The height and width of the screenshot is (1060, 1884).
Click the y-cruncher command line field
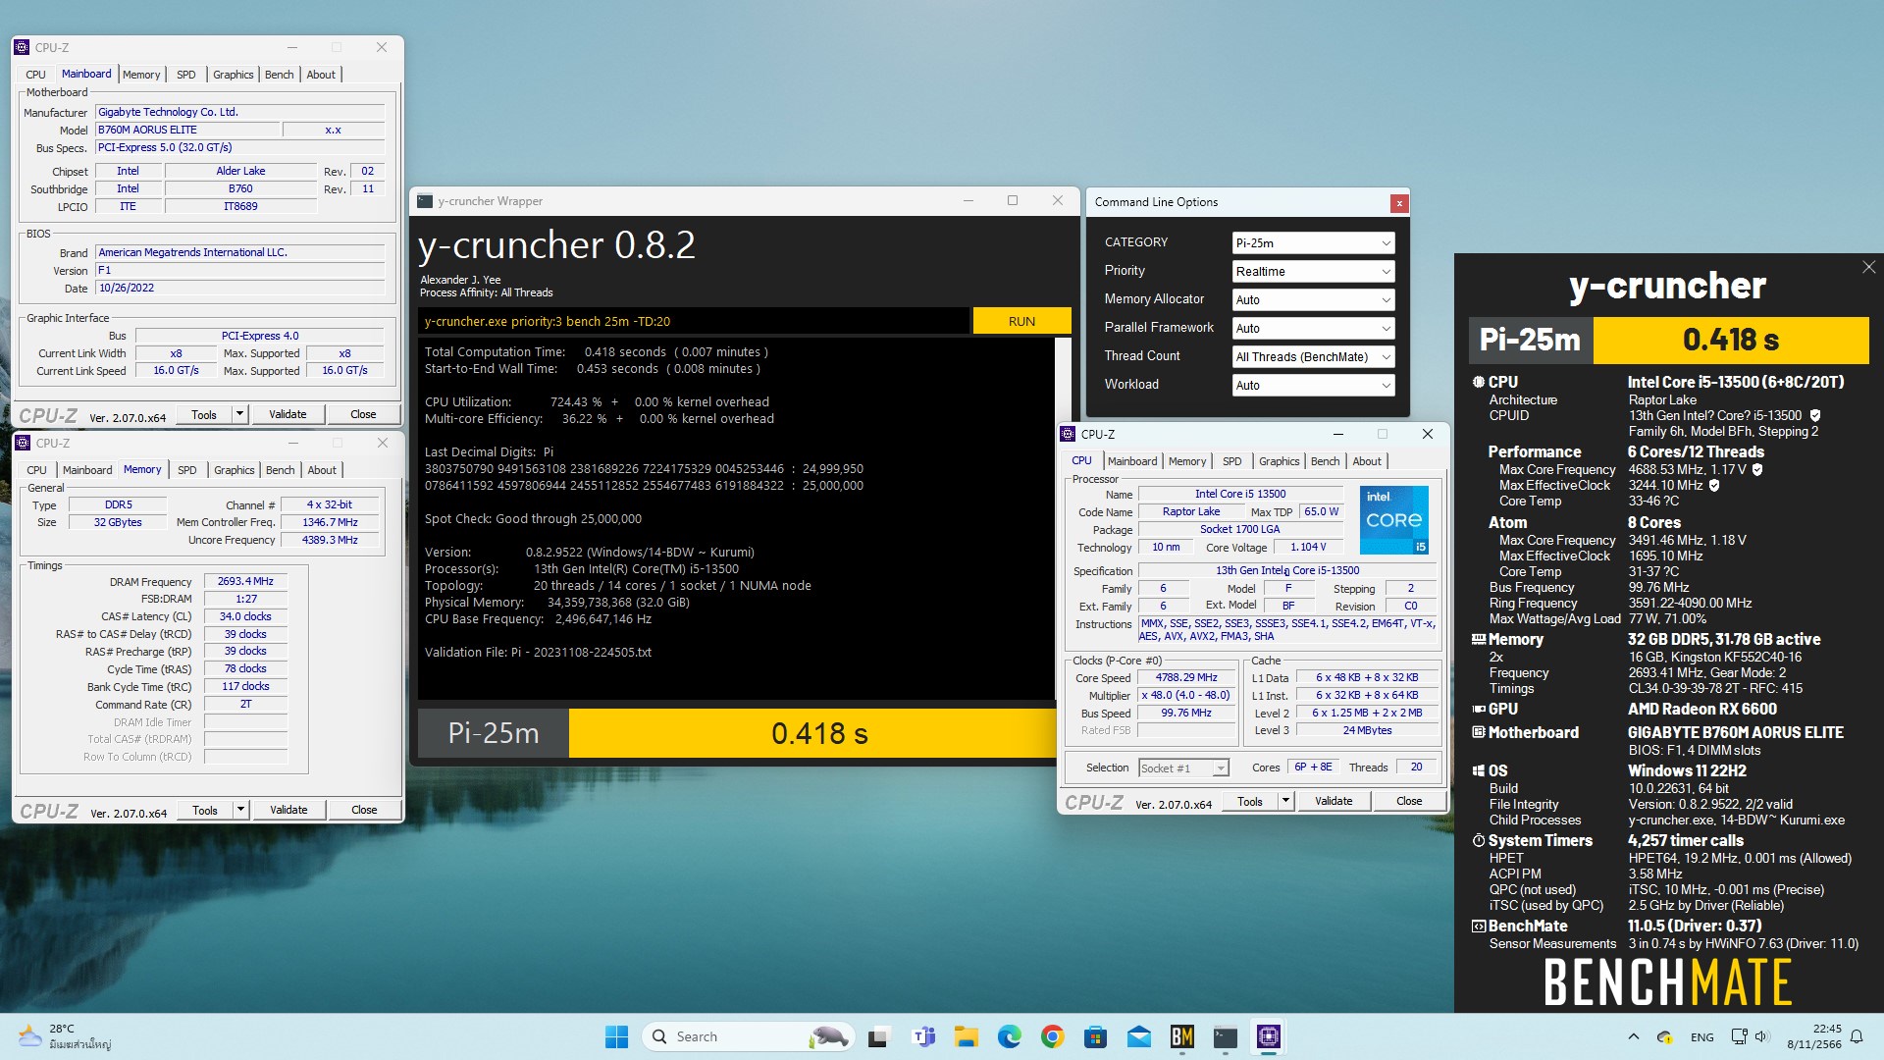pyautogui.click(x=694, y=321)
